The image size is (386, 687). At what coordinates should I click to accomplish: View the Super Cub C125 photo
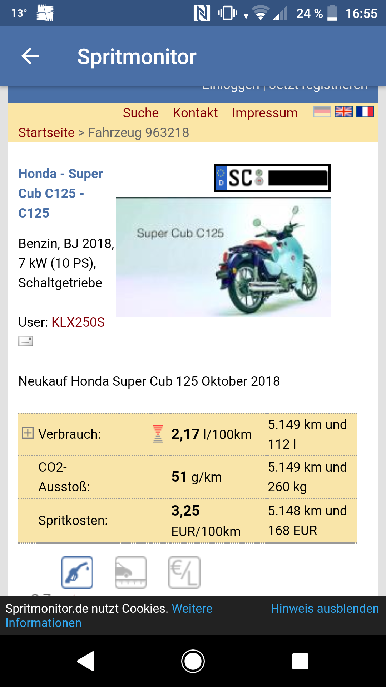coord(223,258)
